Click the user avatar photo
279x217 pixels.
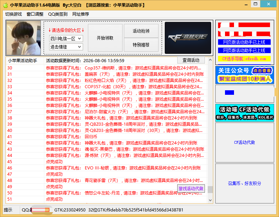pyautogui.click(x=24, y=38)
